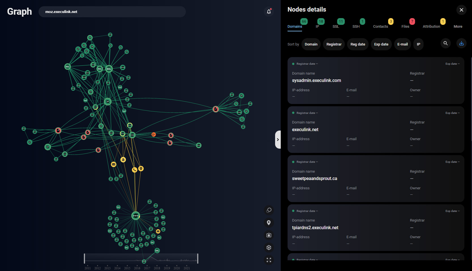Collapse the Nodes details side panel
This screenshot has width=472, height=271.
pyautogui.click(x=278, y=140)
